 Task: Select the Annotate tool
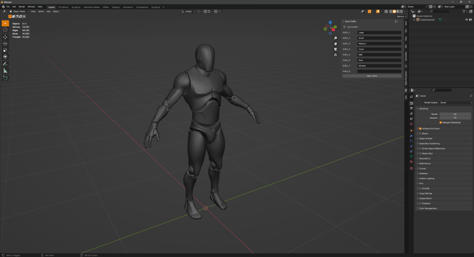(5, 64)
